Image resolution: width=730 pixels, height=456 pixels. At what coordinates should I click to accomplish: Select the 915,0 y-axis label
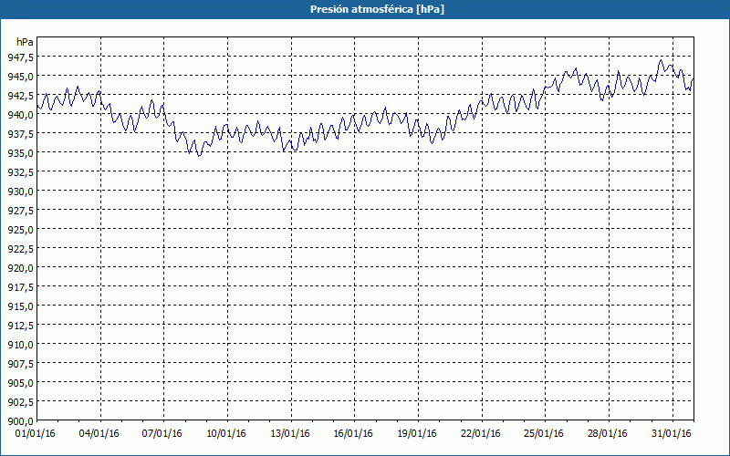pyautogui.click(x=20, y=306)
